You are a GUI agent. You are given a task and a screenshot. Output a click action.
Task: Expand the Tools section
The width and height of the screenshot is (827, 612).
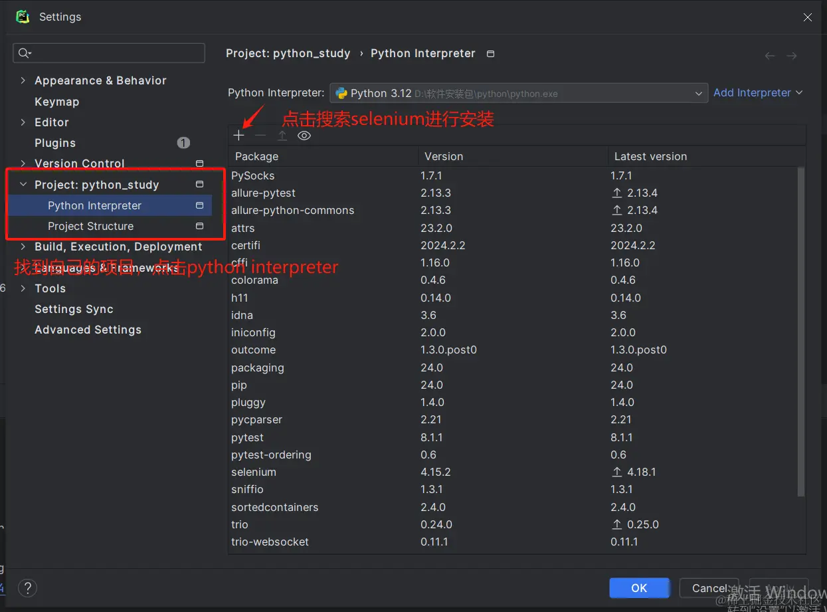click(x=23, y=288)
